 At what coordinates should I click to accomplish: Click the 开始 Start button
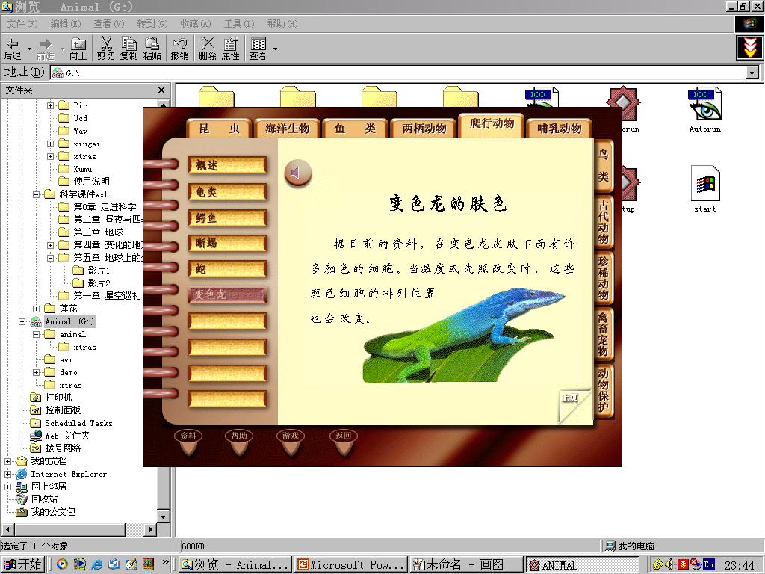[x=22, y=564]
